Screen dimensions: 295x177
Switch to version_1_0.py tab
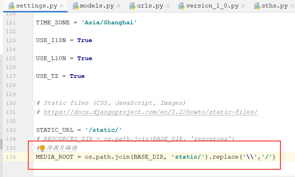click(212, 6)
